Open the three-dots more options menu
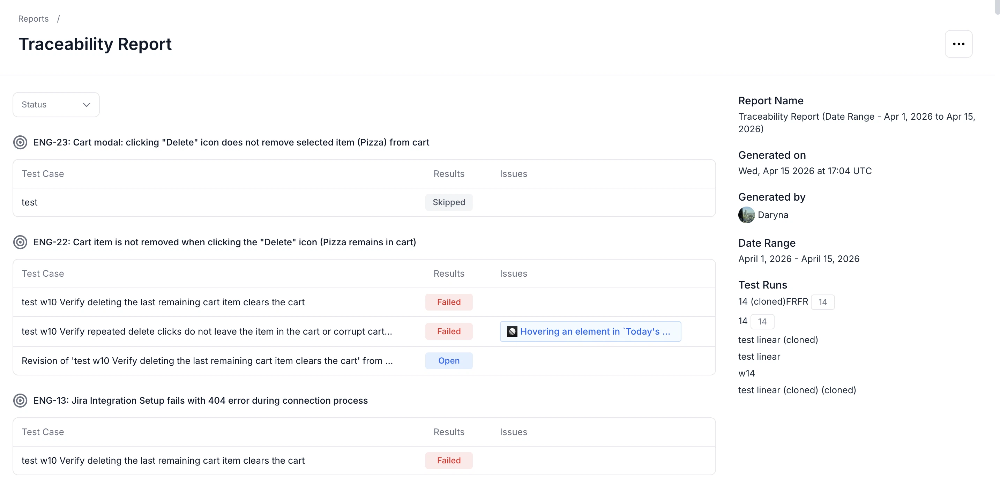Image resolution: width=1000 pixels, height=485 pixels. click(x=958, y=44)
